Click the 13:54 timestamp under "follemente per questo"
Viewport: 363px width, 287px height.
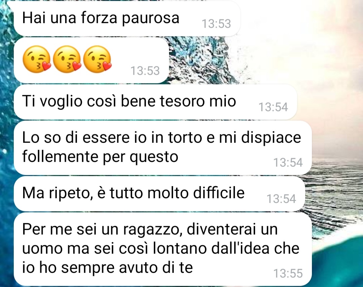click(x=288, y=162)
